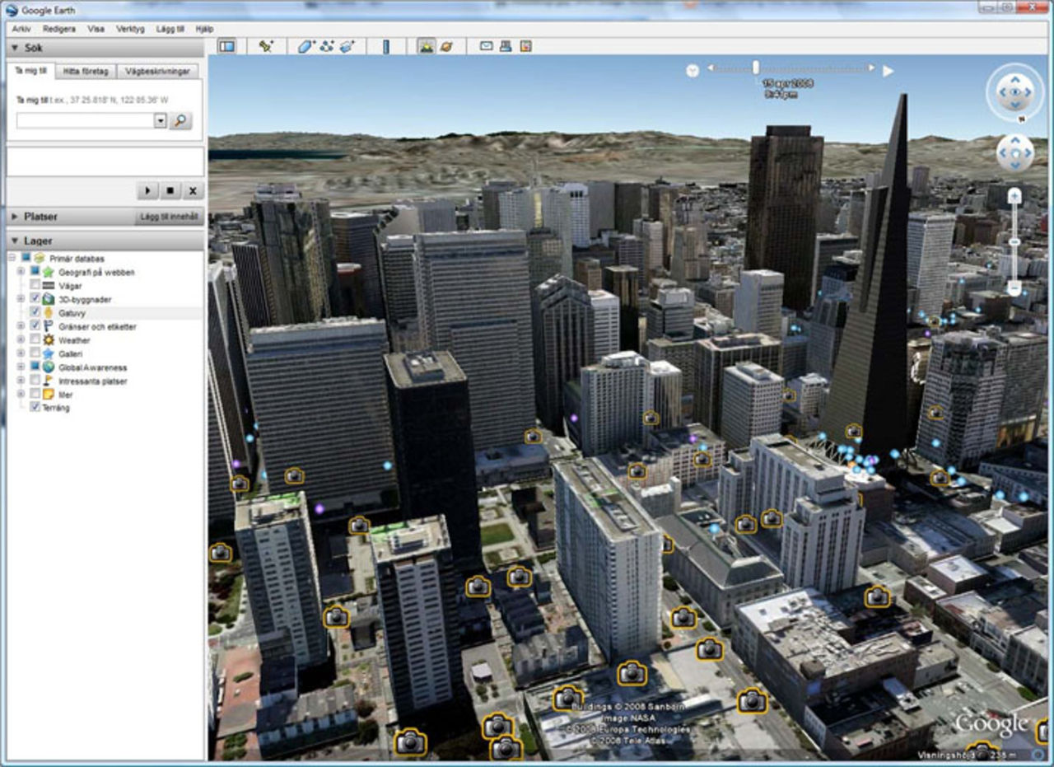Focus the Ta mig till search input

85,120
